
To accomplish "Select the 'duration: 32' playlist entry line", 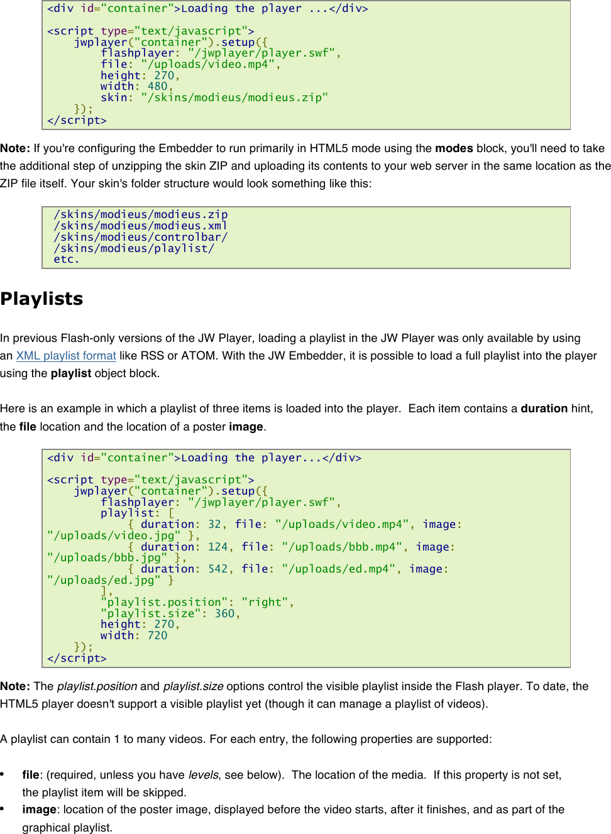I will [x=295, y=524].
